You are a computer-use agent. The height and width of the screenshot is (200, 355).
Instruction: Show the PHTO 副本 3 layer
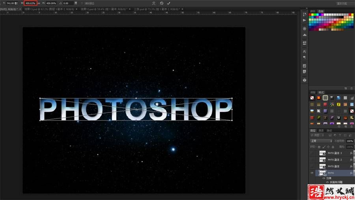[x=312, y=153]
